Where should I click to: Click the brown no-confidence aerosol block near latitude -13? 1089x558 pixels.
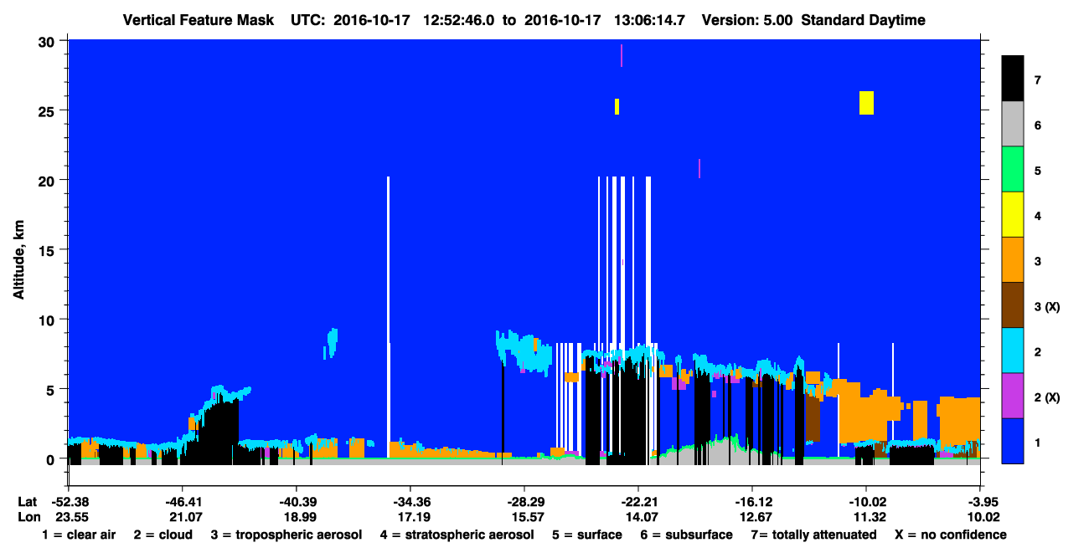point(812,418)
